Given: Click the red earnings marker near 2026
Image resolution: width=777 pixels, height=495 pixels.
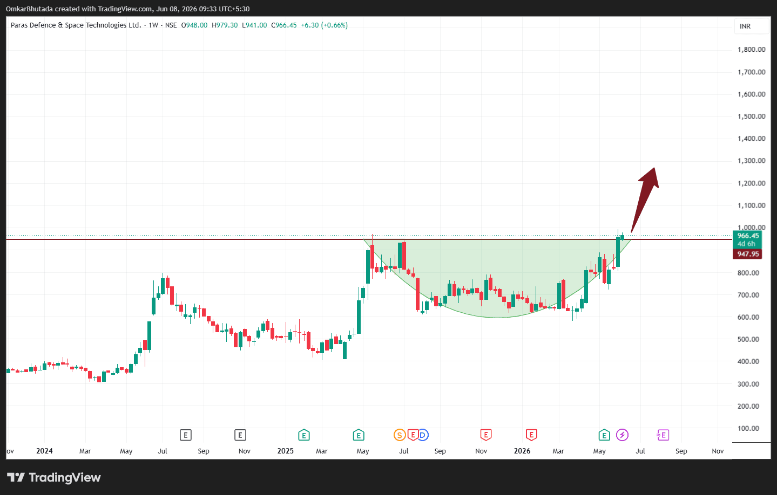Looking at the screenshot, I should tap(531, 435).
